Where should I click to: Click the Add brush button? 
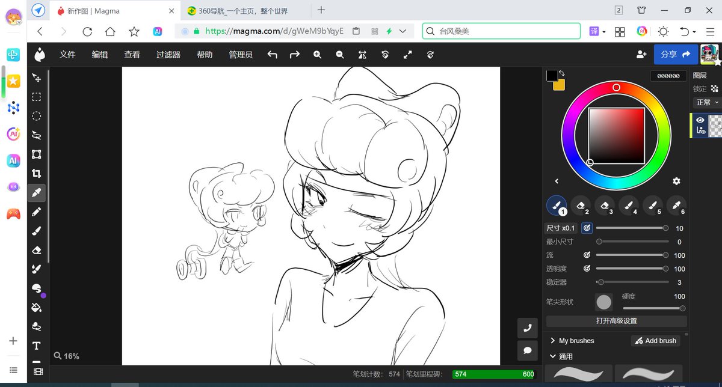point(656,341)
